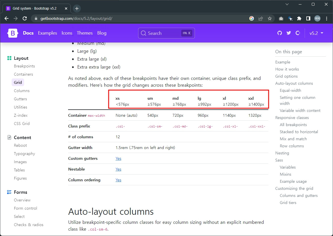The image size is (333, 236).
Task: Open the Twitter icon link
Action: (289, 33)
